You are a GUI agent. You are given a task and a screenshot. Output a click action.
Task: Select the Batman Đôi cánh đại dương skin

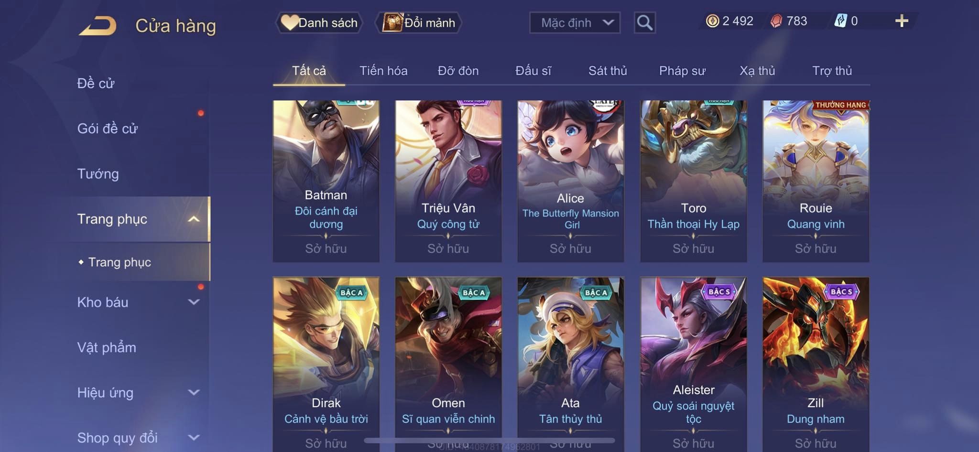pyautogui.click(x=326, y=181)
